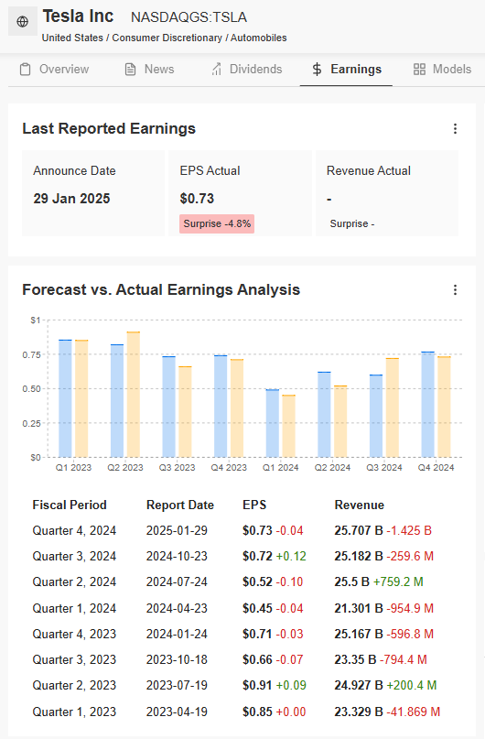
Task: Click the Revenue Actual card
Action: pyautogui.click(x=386, y=193)
